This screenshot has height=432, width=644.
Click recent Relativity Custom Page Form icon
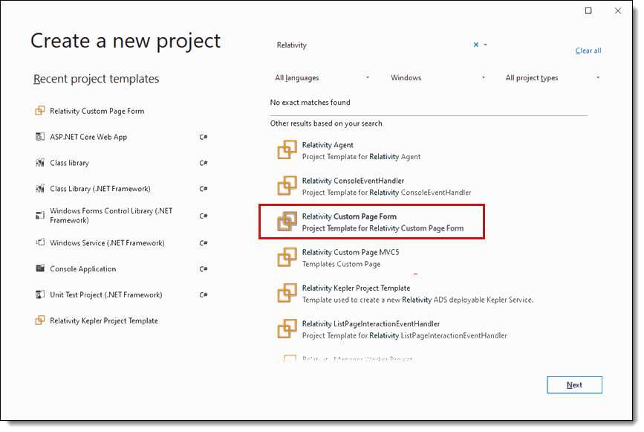click(40, 111)
